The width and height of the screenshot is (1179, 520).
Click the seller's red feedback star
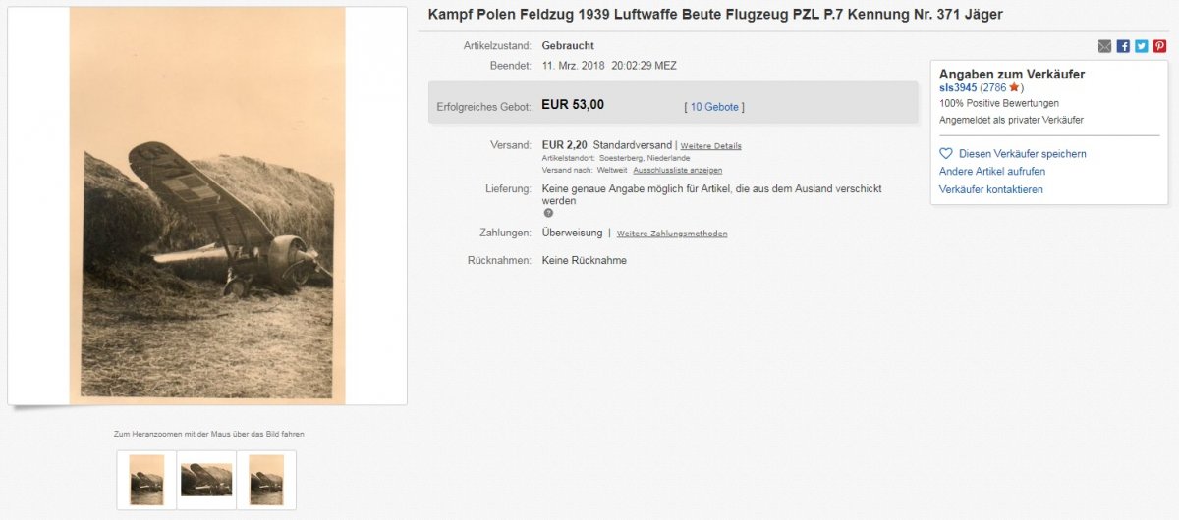point(1014,87)
